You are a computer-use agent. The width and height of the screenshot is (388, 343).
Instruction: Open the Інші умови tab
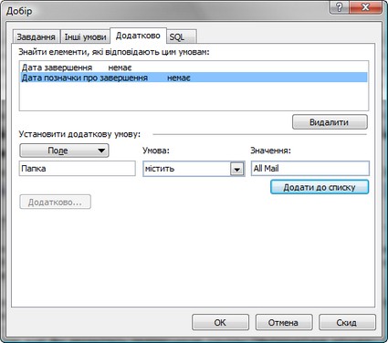(85, 36)
